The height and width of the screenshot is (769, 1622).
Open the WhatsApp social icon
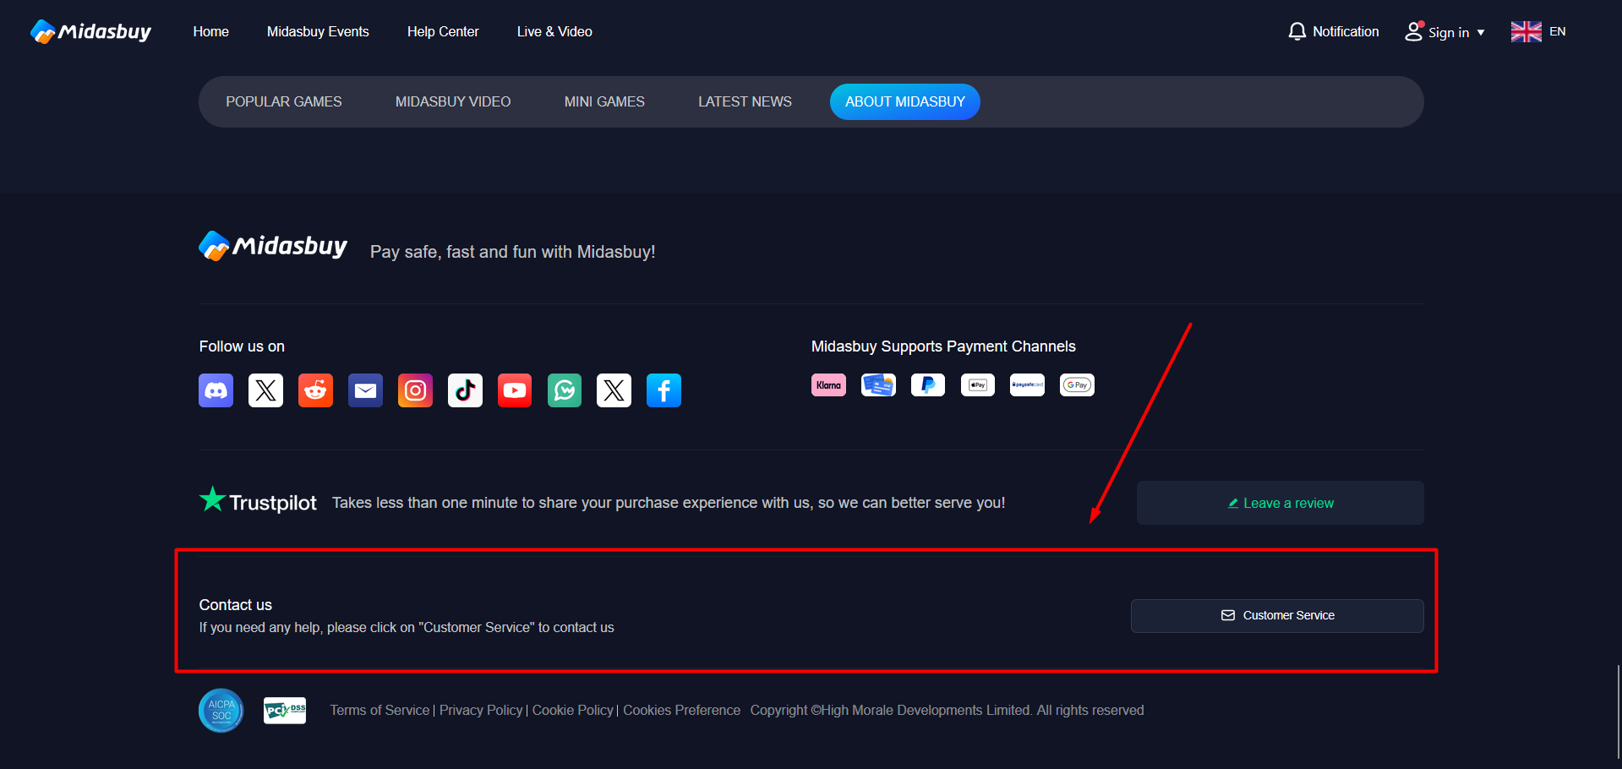coord(565,390)
